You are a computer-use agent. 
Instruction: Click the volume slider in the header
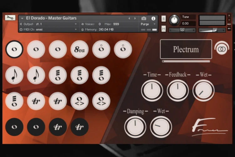pyautogui.click(x=212, y=30)
